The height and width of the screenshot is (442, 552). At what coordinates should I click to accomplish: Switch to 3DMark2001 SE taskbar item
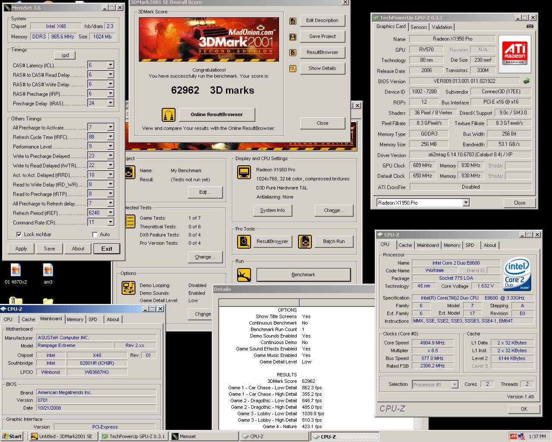coord(63,436)
